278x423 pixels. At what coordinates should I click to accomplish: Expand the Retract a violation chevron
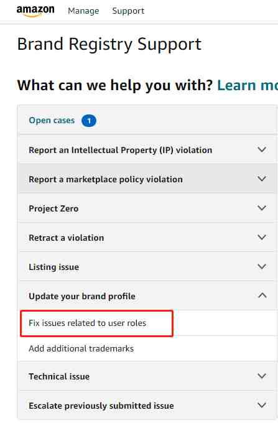[x=262, y=237]
